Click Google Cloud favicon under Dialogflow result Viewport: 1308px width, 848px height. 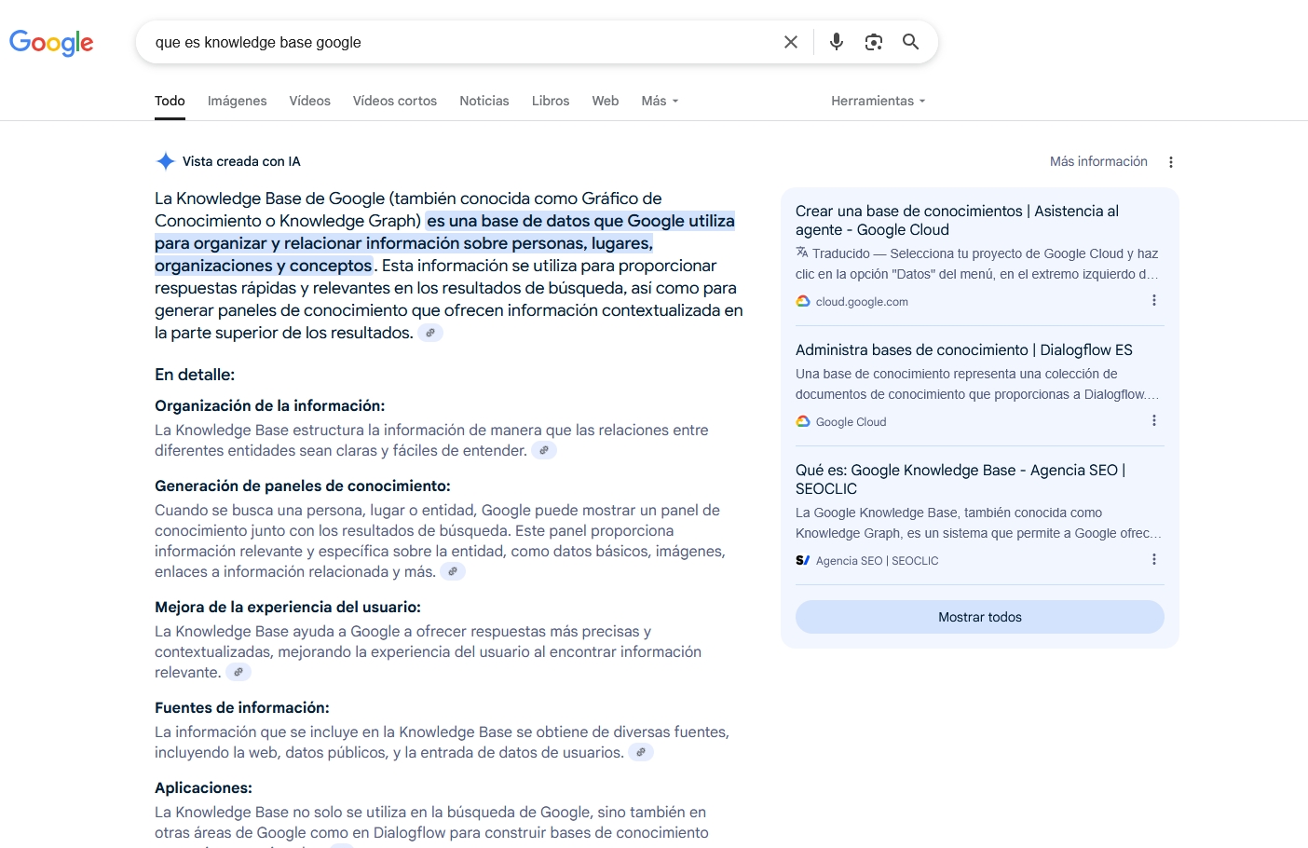[803, 421]
